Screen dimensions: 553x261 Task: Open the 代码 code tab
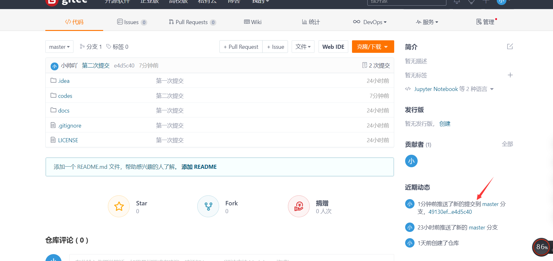[x=74, y=22]
